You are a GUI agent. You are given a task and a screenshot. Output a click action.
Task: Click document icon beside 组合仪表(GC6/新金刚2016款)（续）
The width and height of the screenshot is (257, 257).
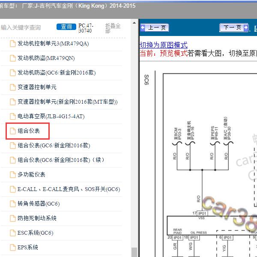(13, 160)
